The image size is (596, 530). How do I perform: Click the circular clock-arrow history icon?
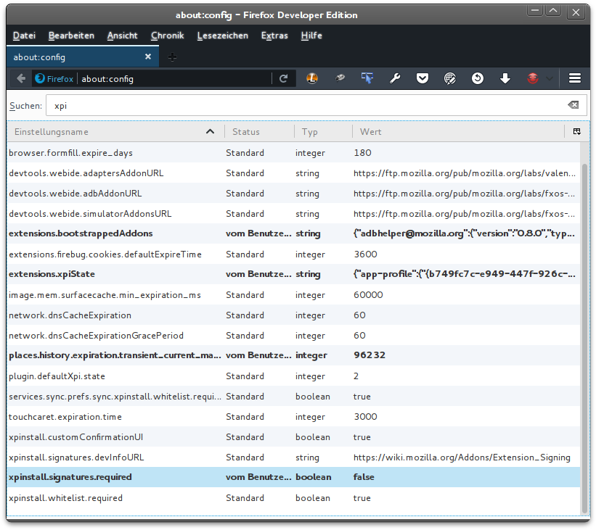coord(478,78)
